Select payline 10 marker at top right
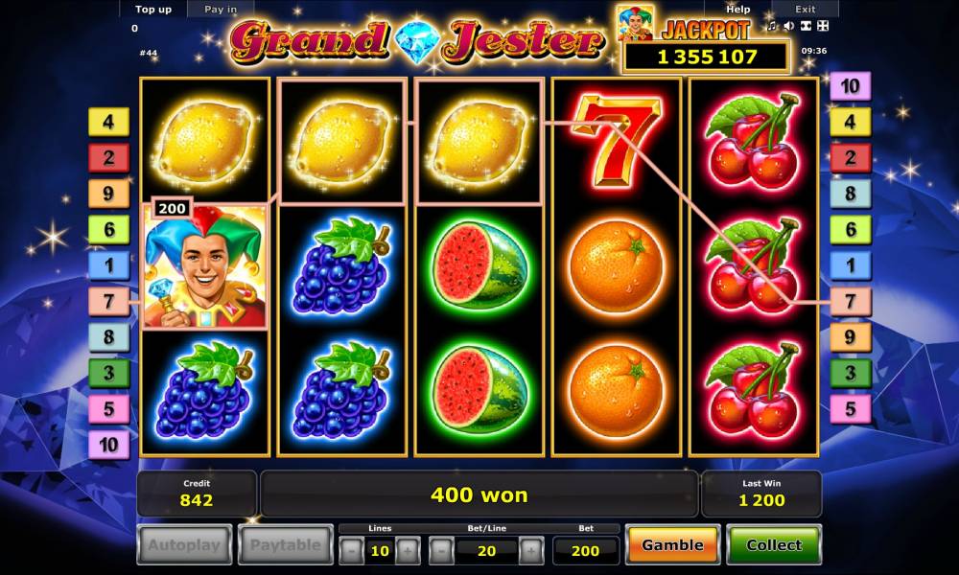959x575 pixels. click(x=850, y=86)
